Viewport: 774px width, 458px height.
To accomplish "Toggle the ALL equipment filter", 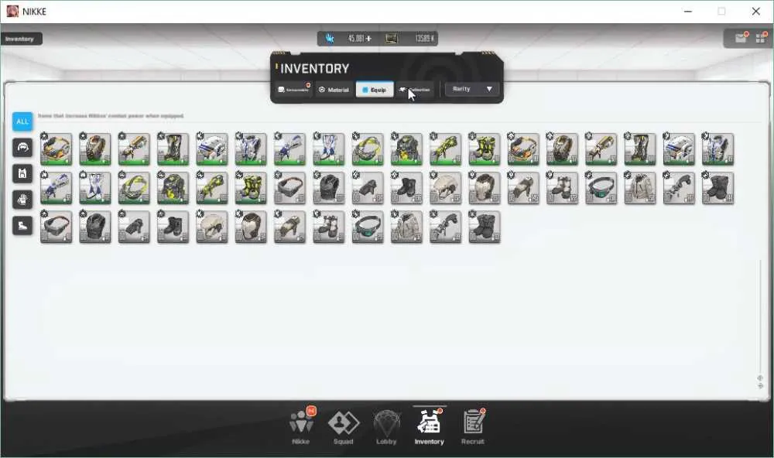I will tap(22, 121).
